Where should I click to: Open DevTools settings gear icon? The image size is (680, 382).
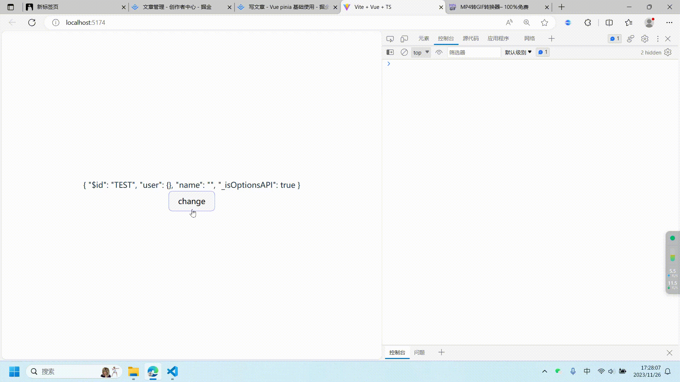coord(645,39)
